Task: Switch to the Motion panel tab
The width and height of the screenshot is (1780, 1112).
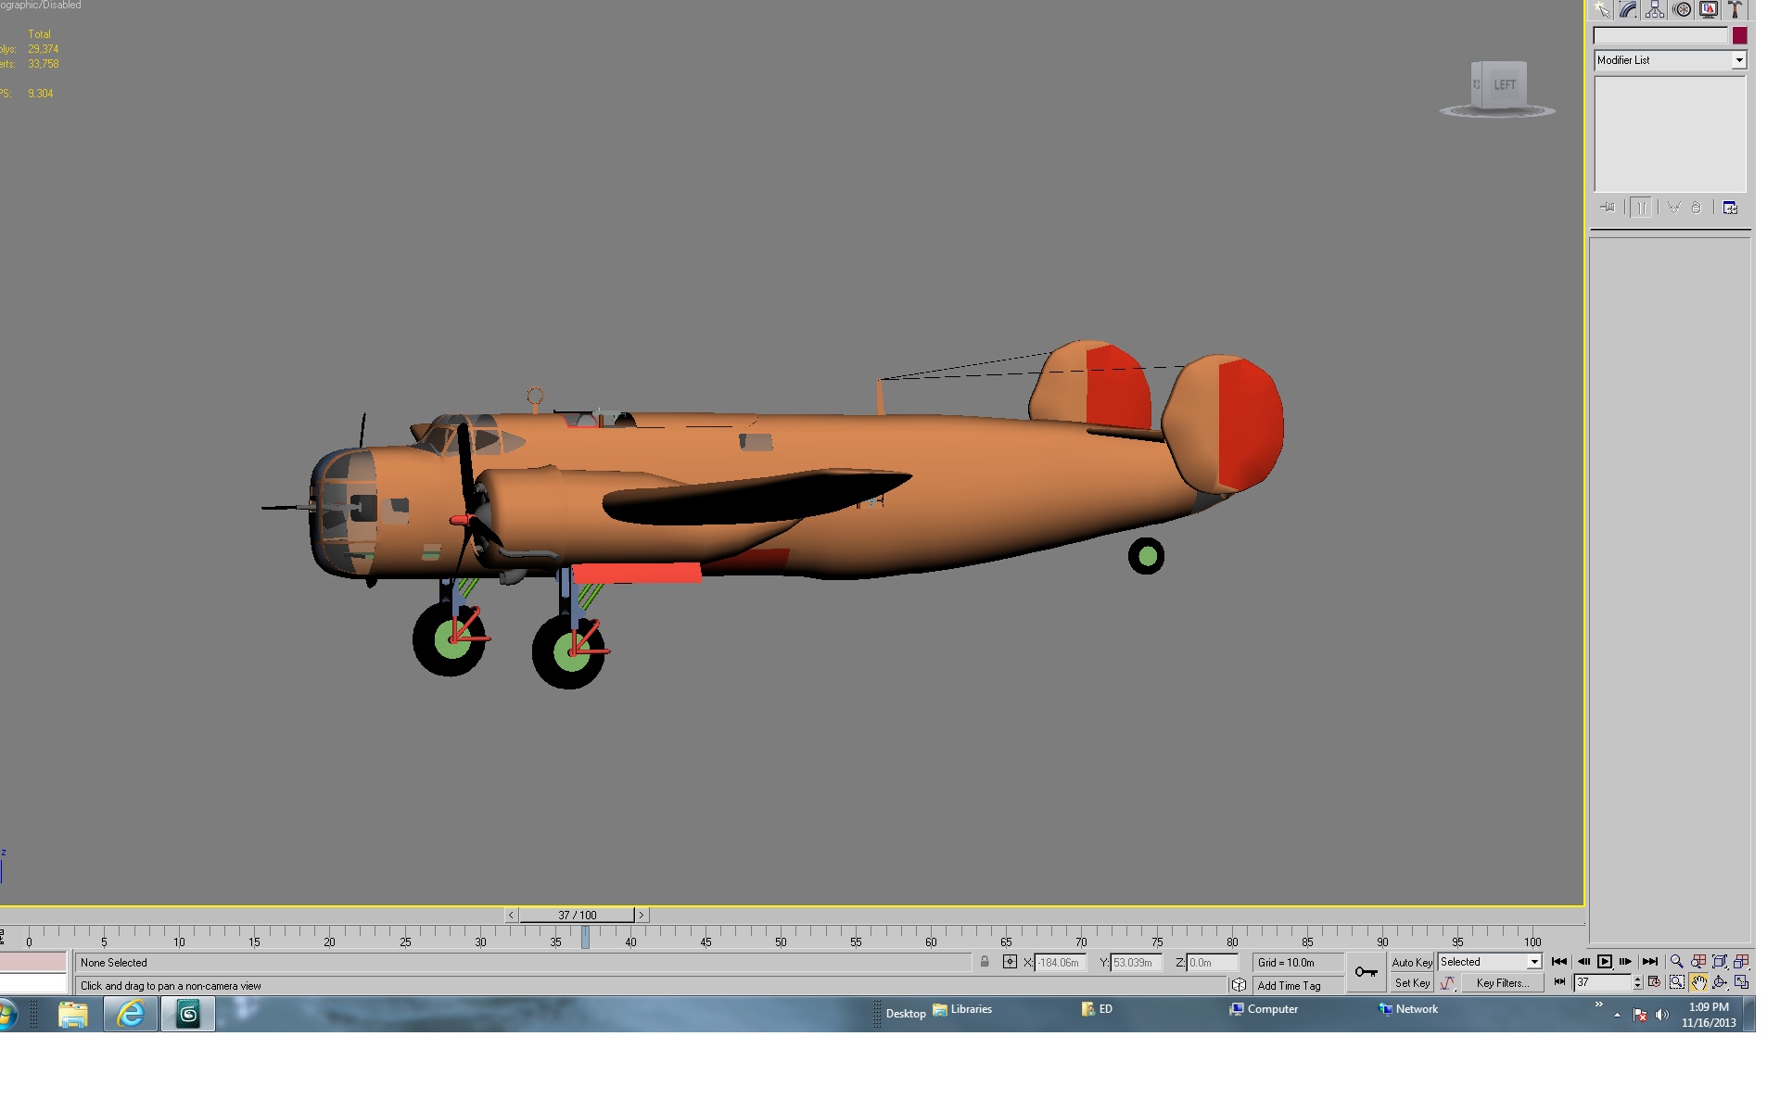Action: coord(1682,9)
